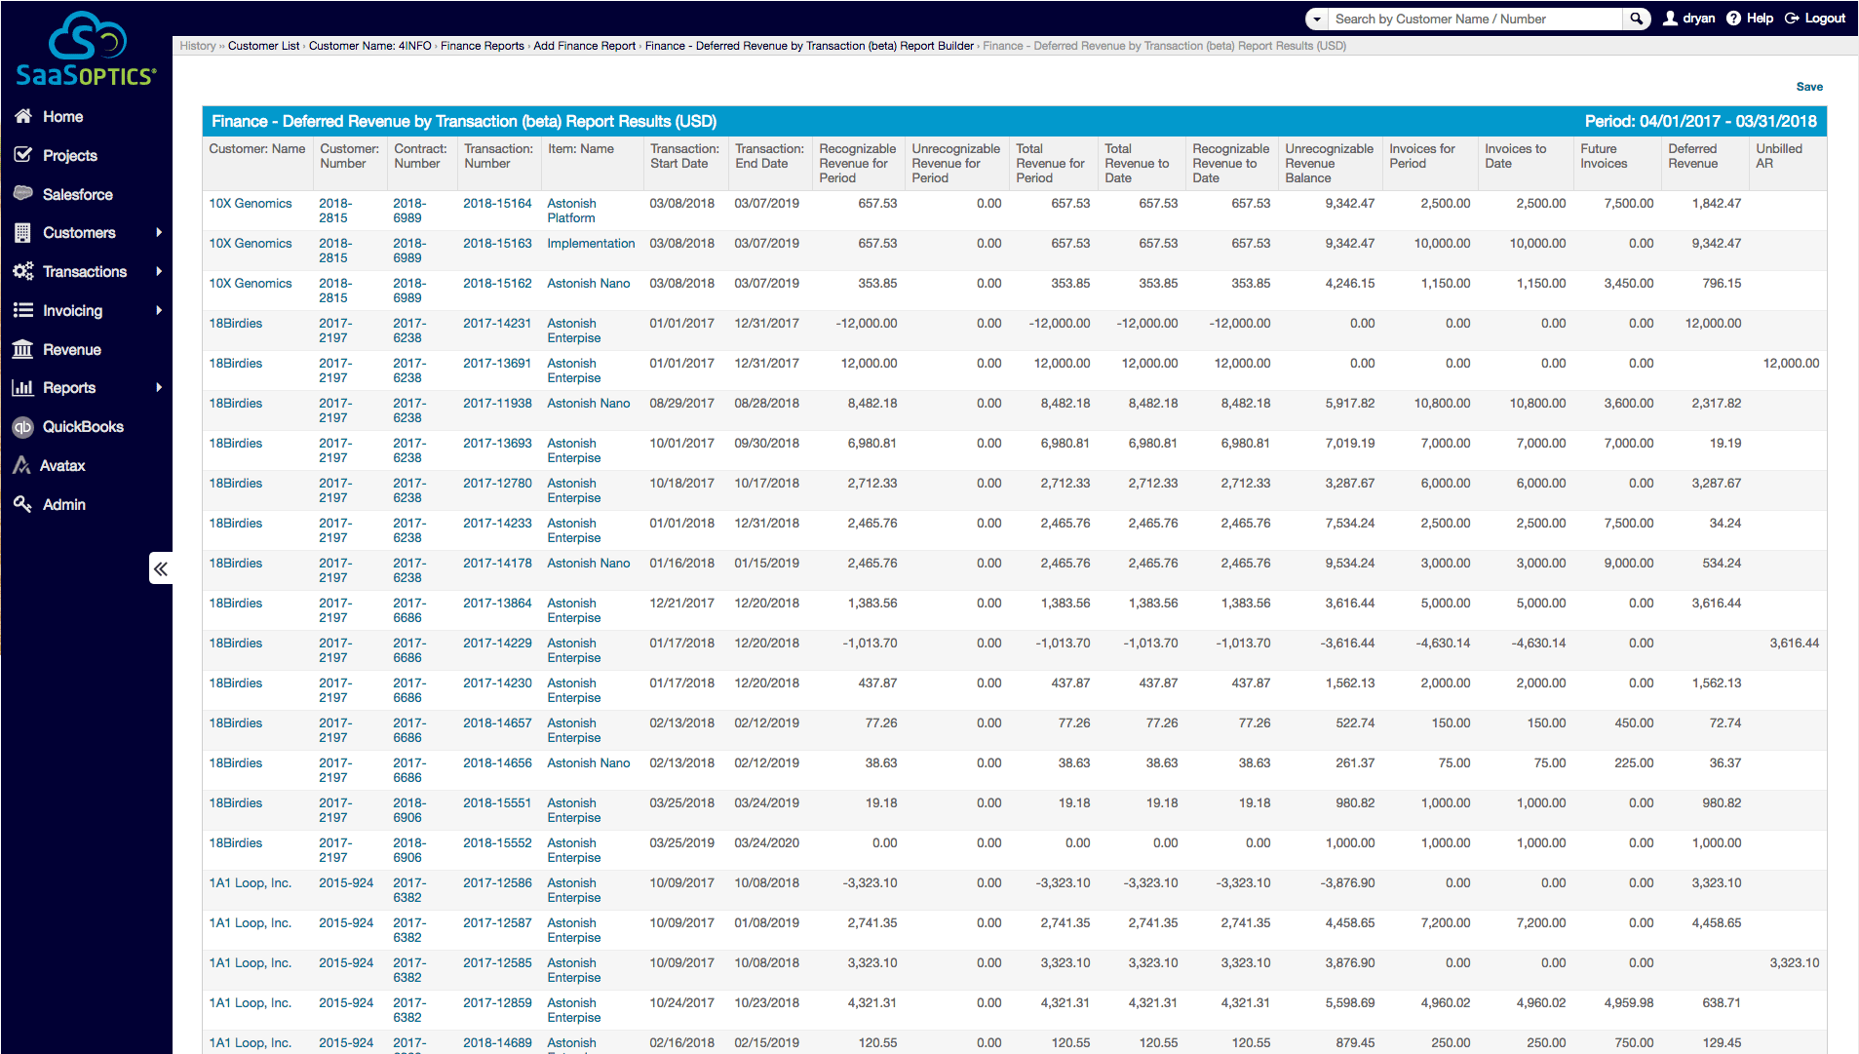1859x1054 pixels.
Task: Open Home from the sidebar menu
Action: tap(62, 116)
